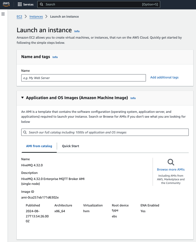Click the hvm virtualization value
Screen dimensions: 196x242
point(86,211)
